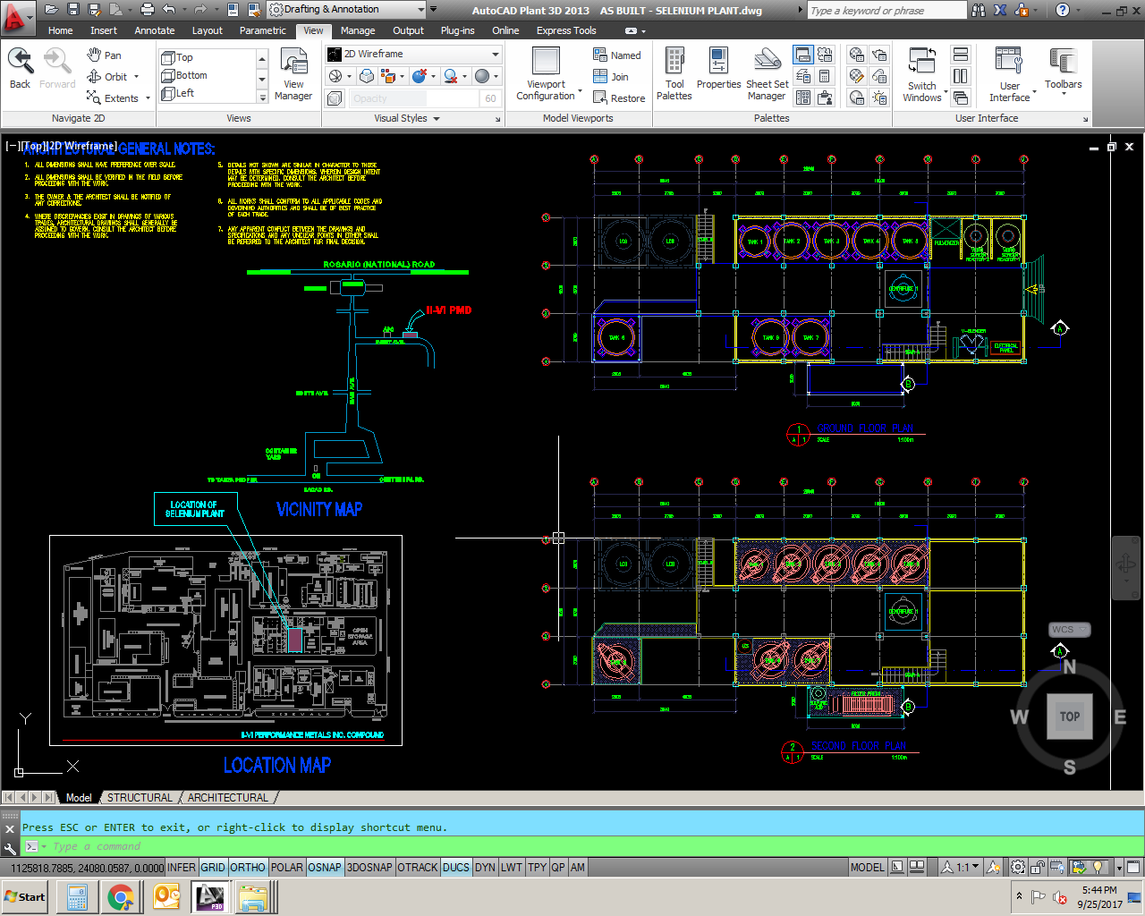Toggle GRID display in status bar
The image size is (1145, 916).
pyautogui.click(x=213, y=867)
